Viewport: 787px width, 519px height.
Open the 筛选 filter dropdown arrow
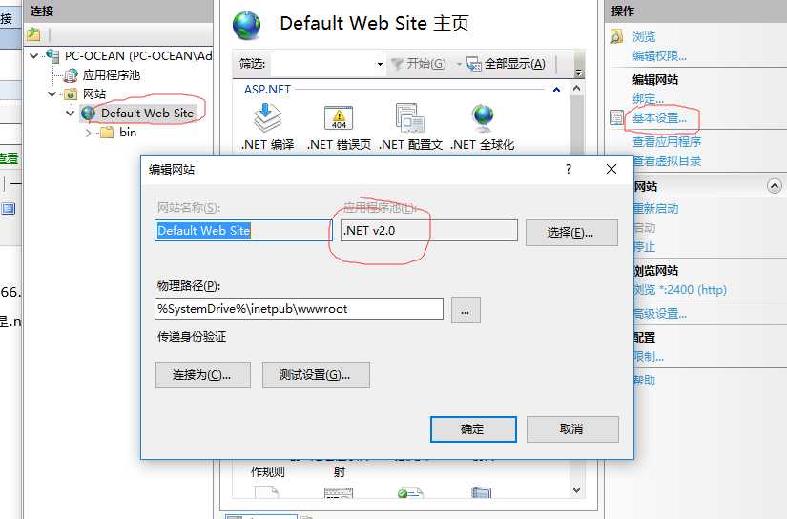tap(380, 64)
